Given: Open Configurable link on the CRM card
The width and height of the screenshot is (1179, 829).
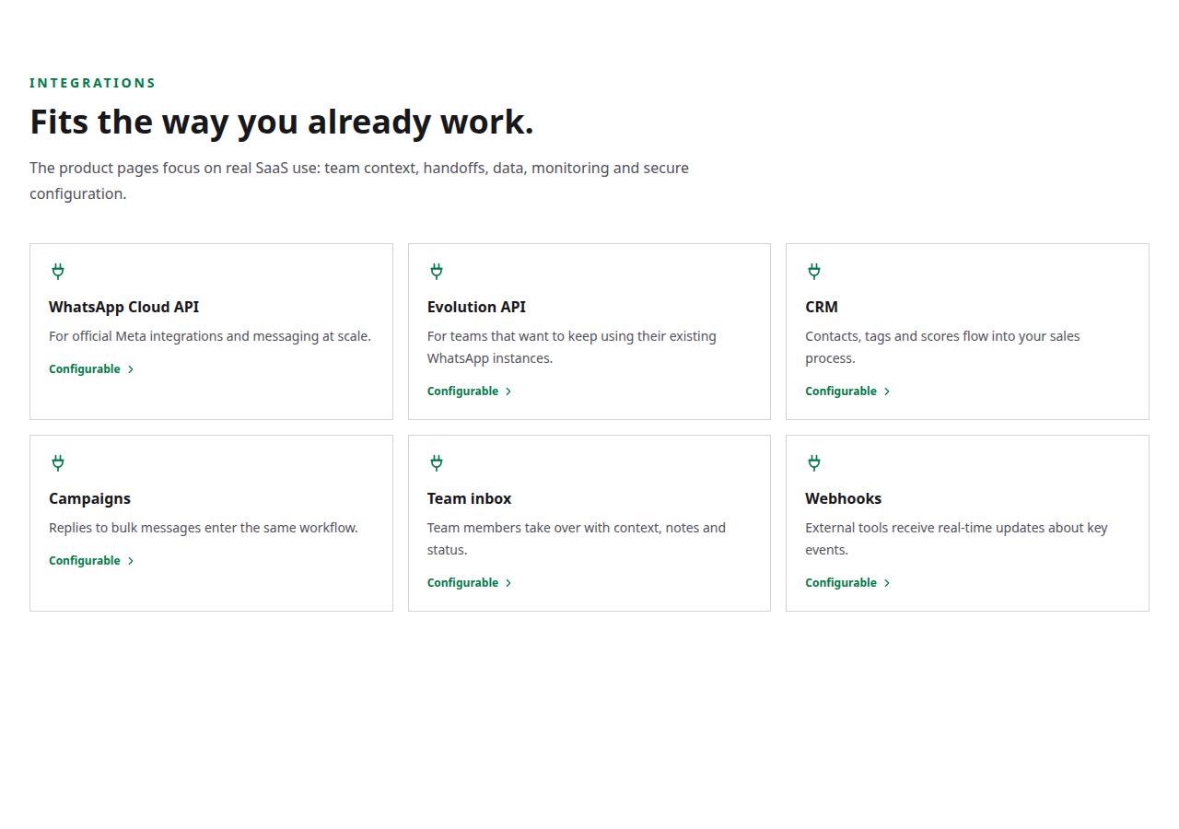Looking at the screenshot, I should pos(848,391).
